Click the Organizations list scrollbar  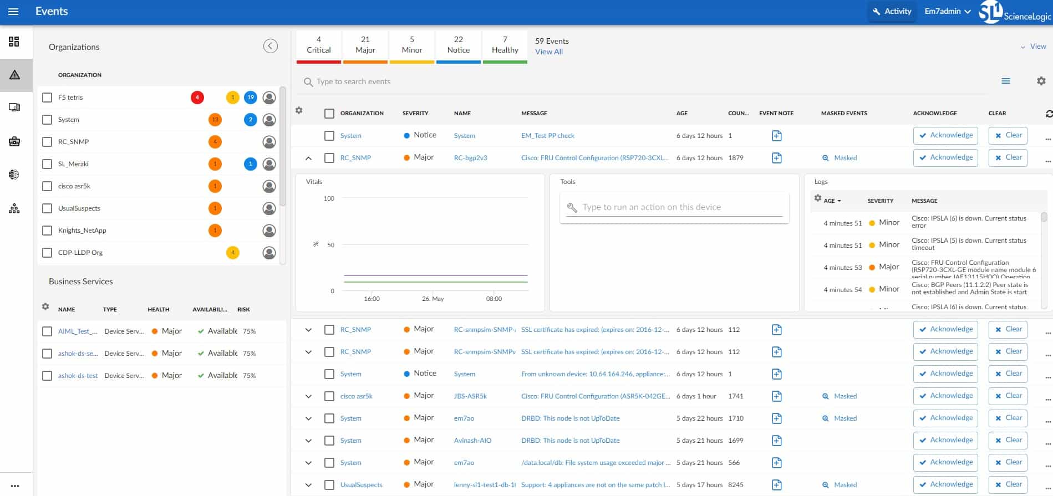coord(283,147)
